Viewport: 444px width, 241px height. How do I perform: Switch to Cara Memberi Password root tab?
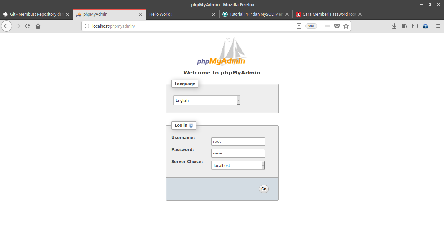tap(329, 14)
